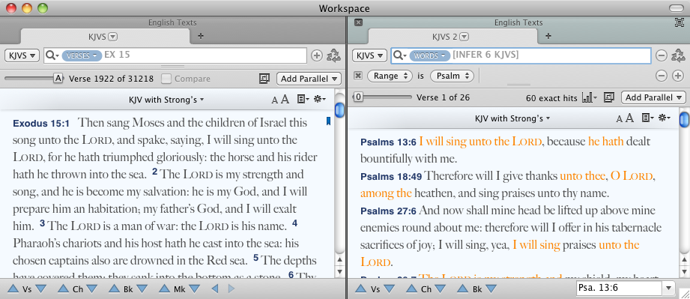The height and width of the screenshot is (299, 690).
Task: Click the verse position slider in the right pane
Action: (382, 97)
